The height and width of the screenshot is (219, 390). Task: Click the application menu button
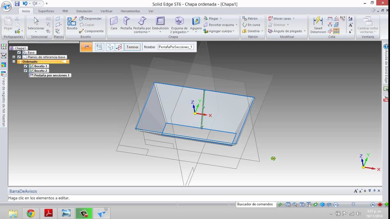(x=7, y=6)
